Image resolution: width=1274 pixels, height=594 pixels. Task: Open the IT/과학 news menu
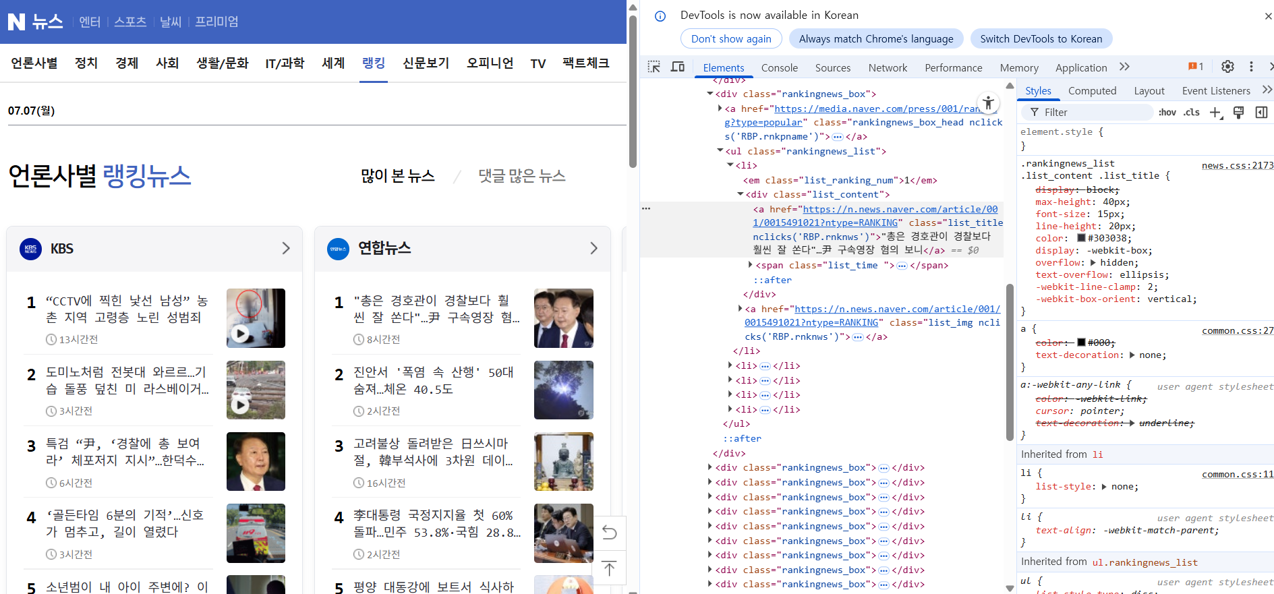point(285,63)
